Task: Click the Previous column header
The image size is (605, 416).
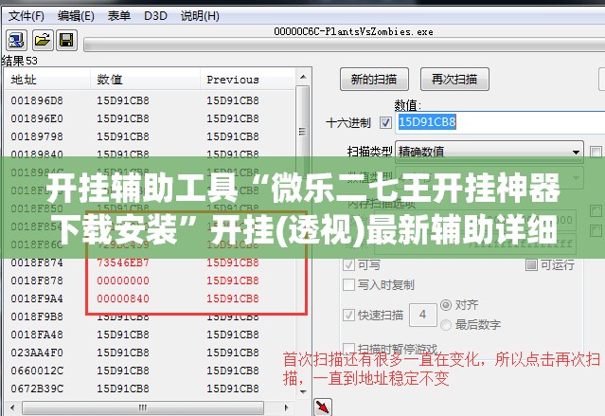Action: click(248, 80)
